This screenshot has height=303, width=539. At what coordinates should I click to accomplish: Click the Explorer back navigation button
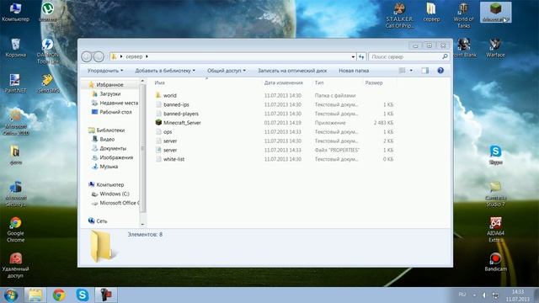coord(87,56)
